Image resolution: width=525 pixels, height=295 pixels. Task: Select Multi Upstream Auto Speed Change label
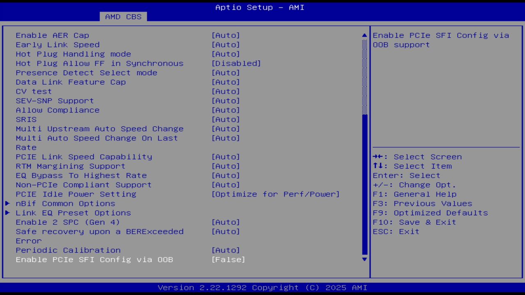point(100,129)
